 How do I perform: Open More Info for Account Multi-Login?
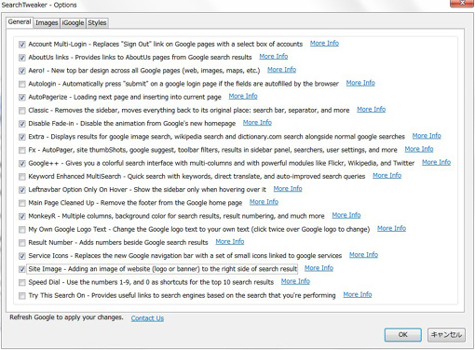(x=324, y=43)
